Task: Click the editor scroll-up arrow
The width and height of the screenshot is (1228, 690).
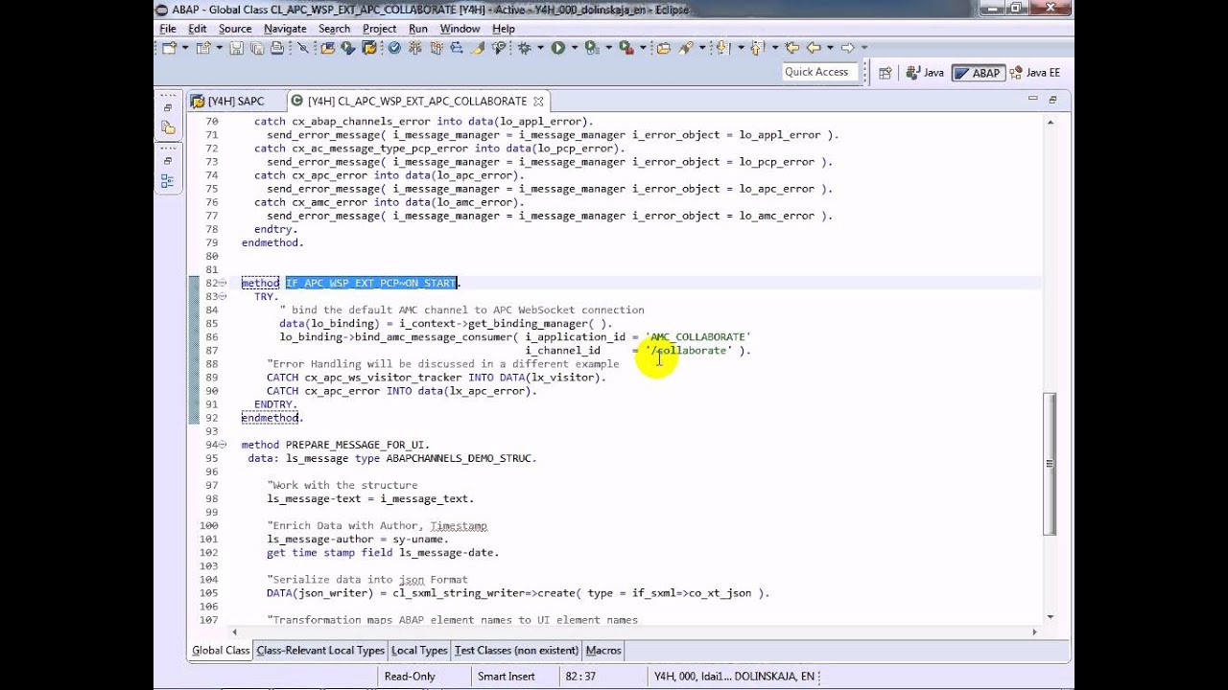Action: pyautogui.click(x=1051, y=123)
